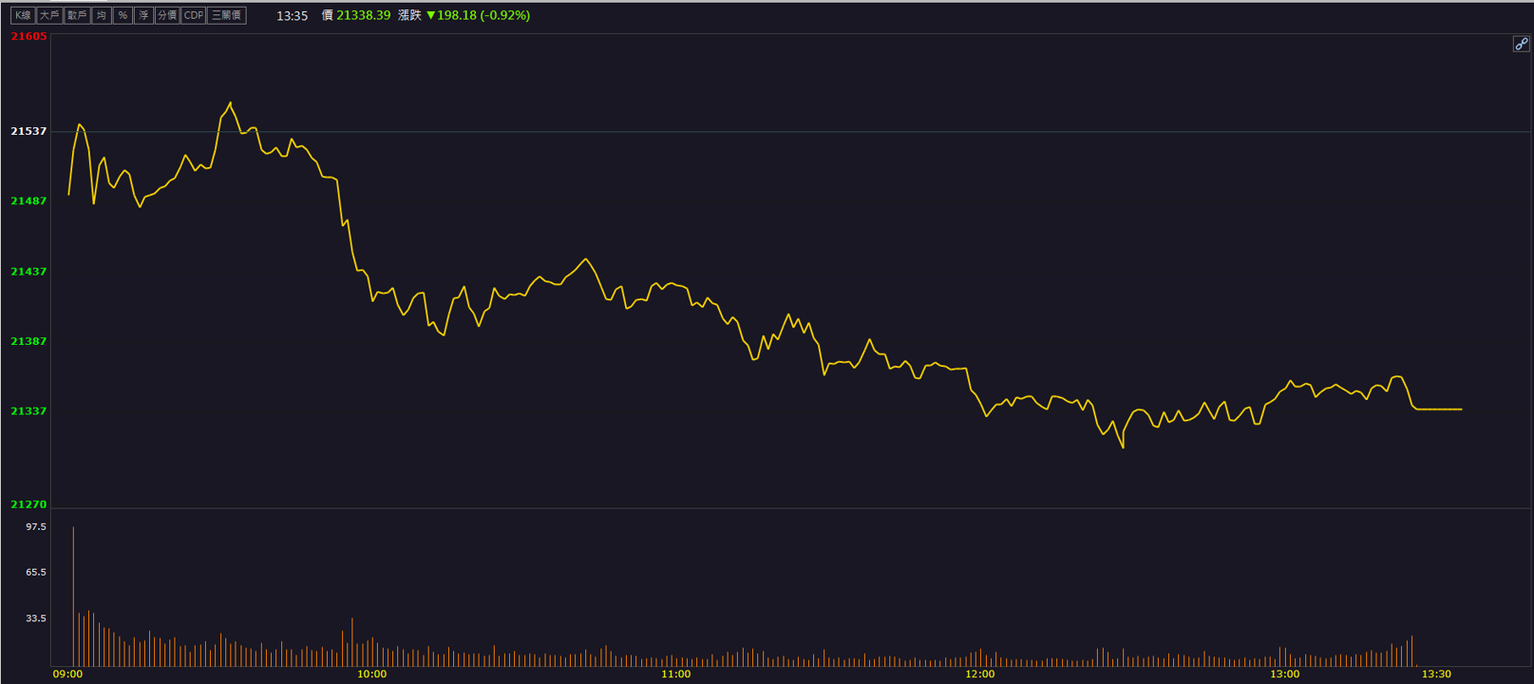Viewport: 1534px width, 684px height.
Task: Click the current price value 21338.39
Action: [x=364, y=15]
